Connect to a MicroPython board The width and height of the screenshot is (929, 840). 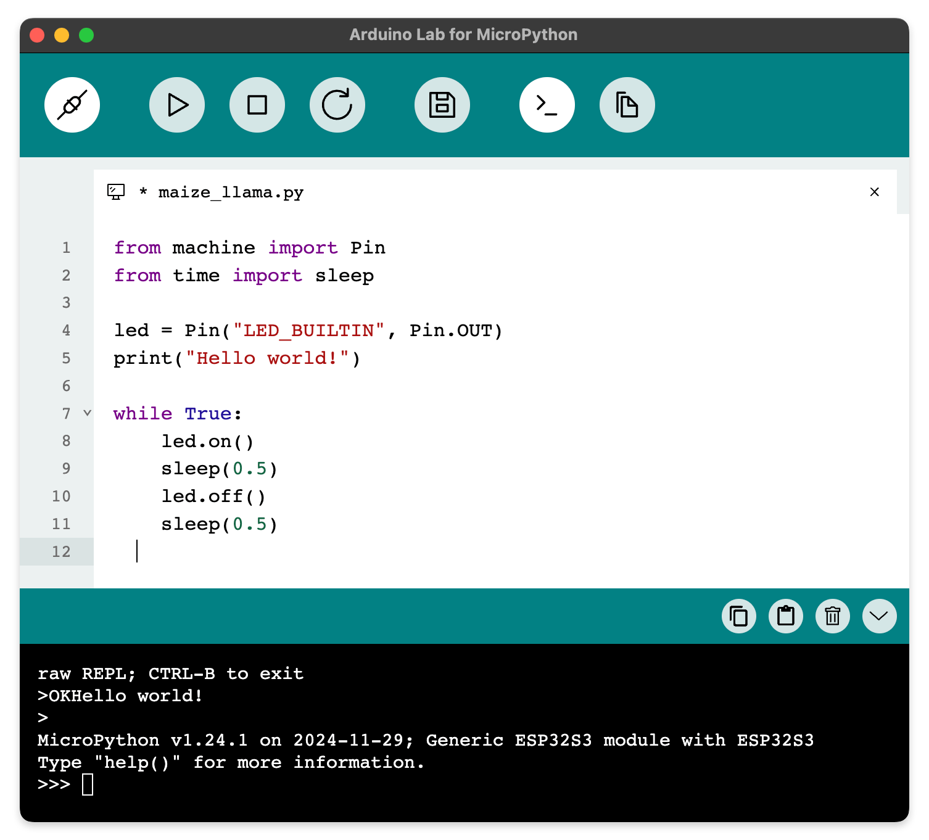click(x=72, y=104)
